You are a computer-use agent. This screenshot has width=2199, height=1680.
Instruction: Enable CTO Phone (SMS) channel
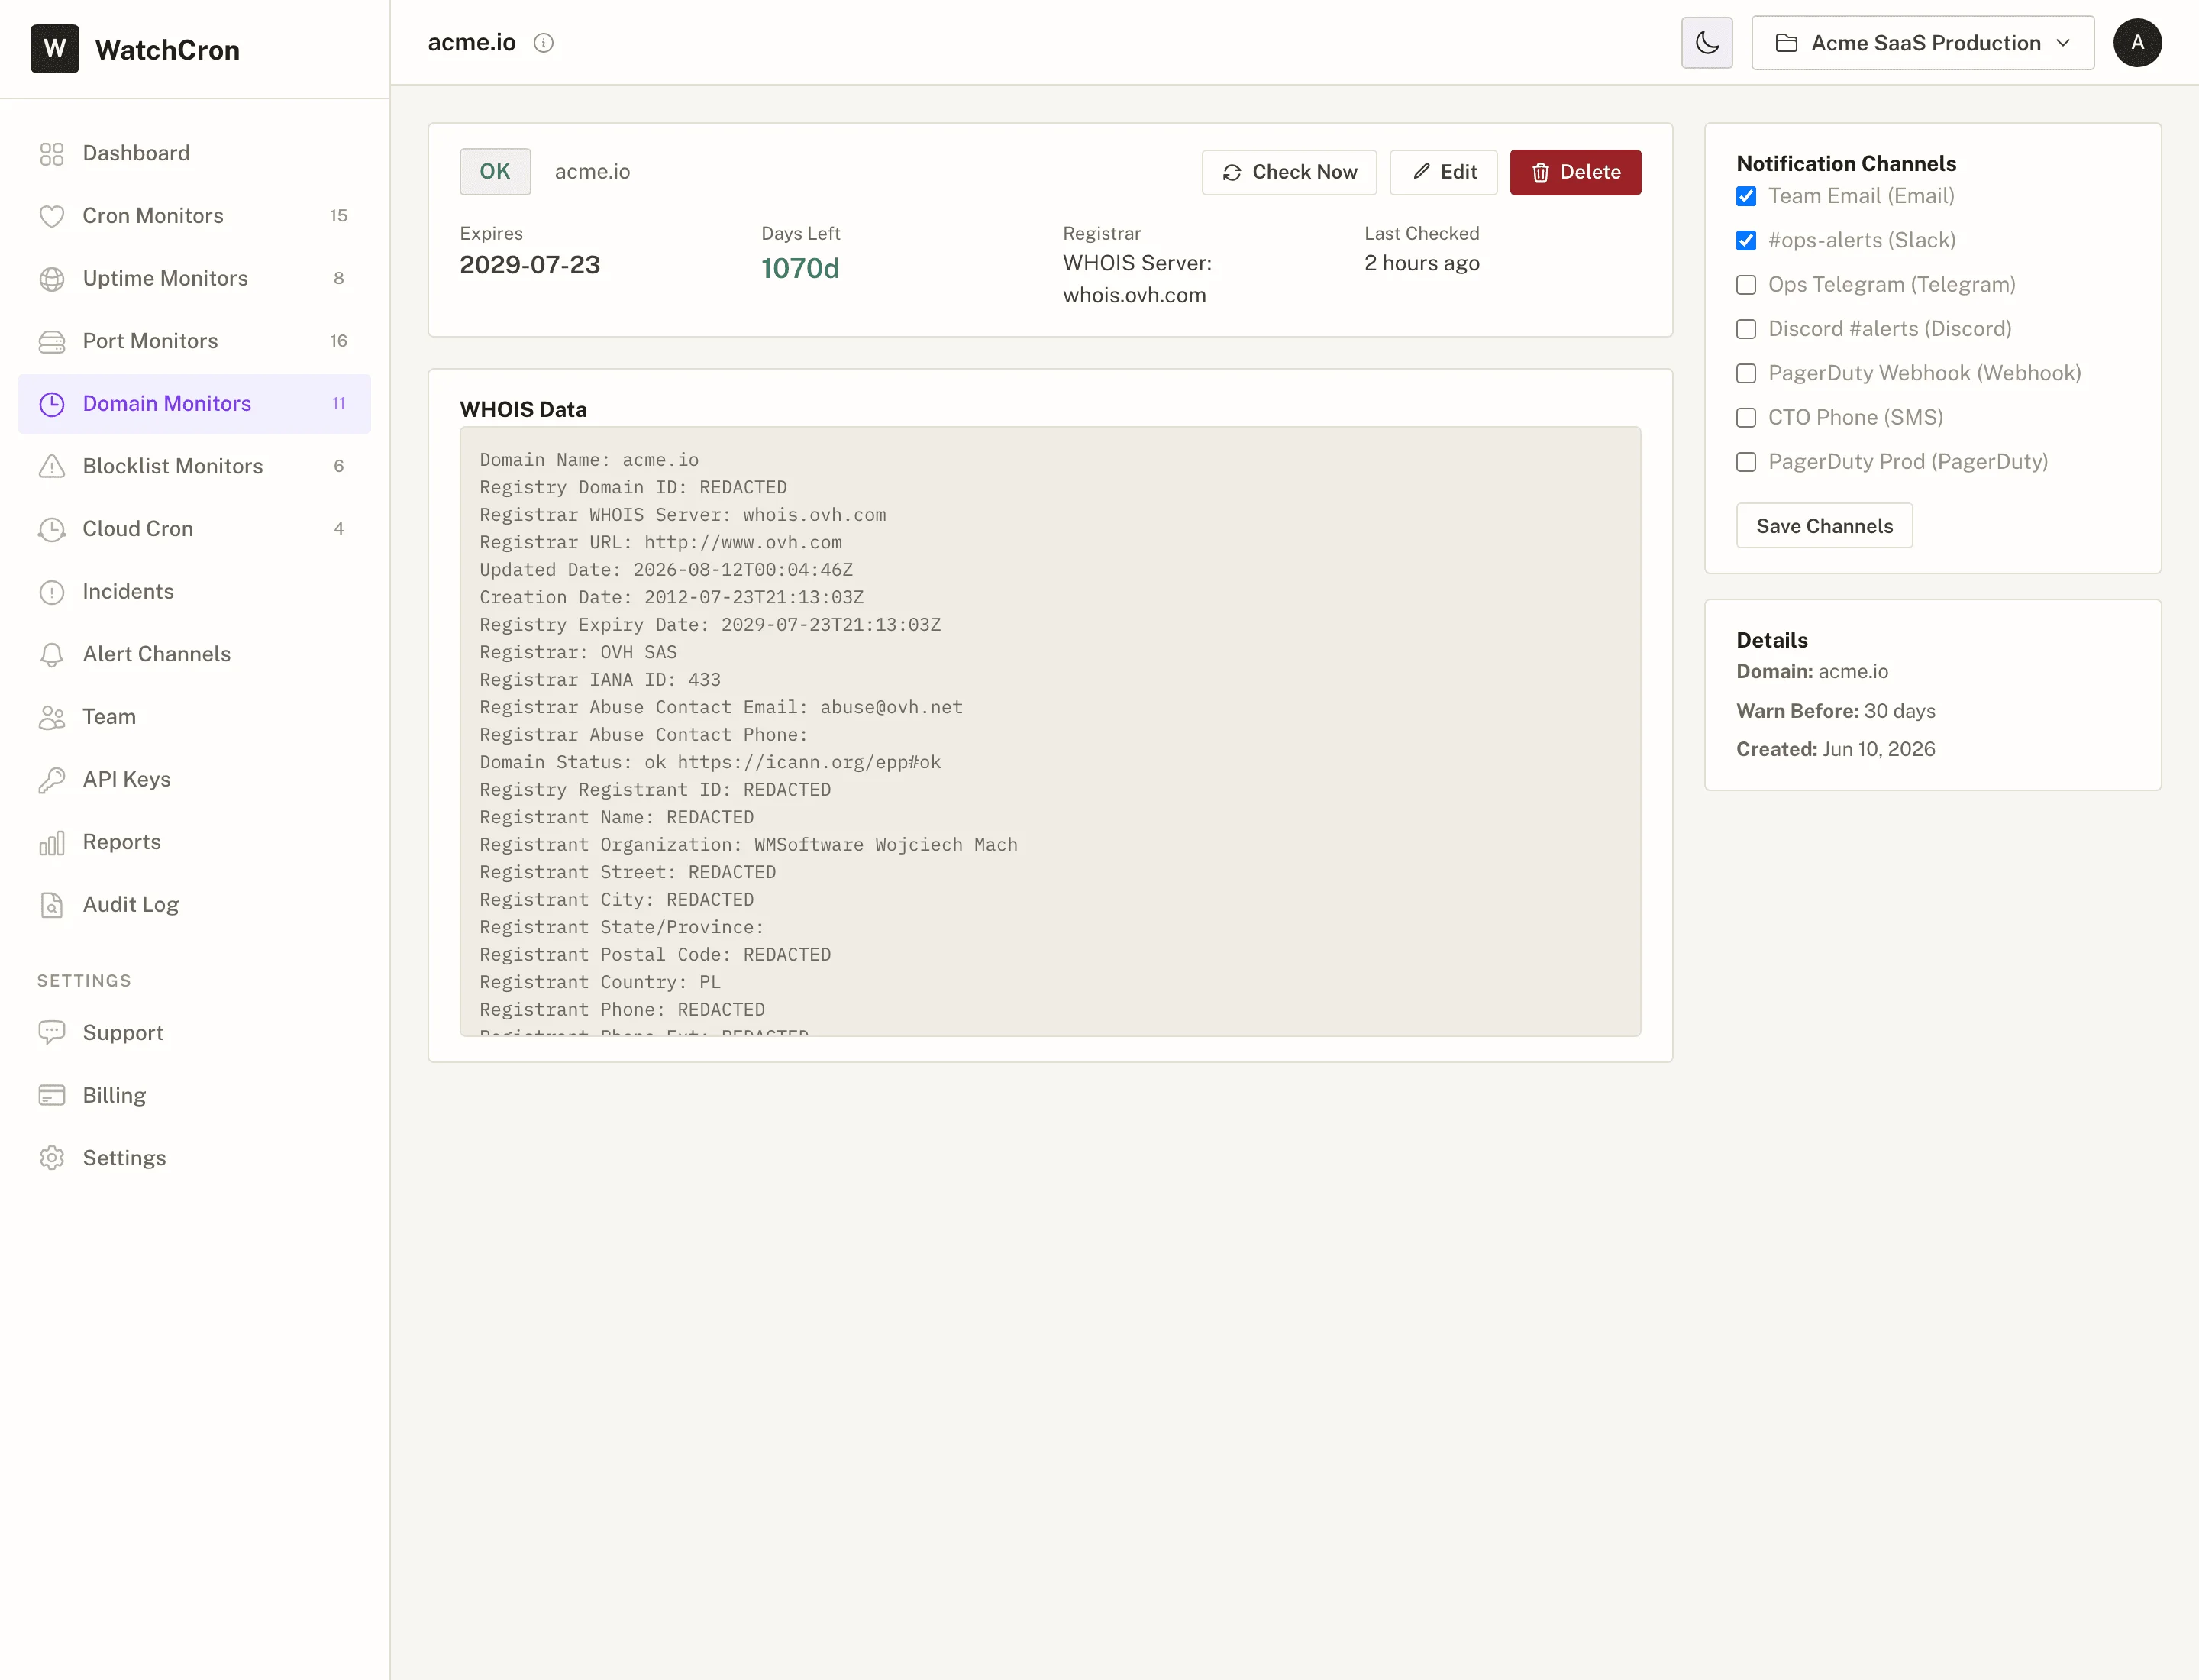[x=1746, y=418]
